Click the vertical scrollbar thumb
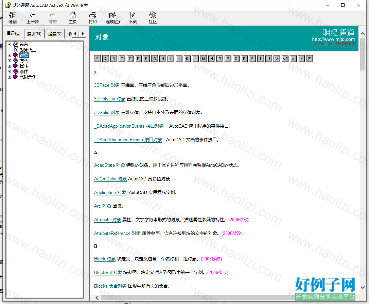Image resolution: width=369 pixels, height=304 pixels. (363, 54)
